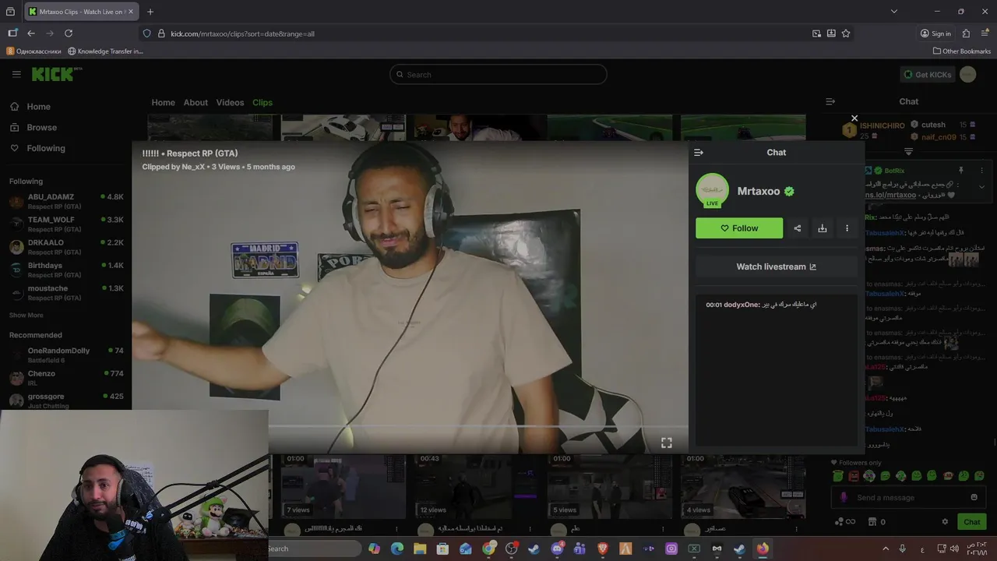The width and height of the screenshot is (997, 561).
Task: Click the green Chat send button
Action: click(x=971, y=522)
